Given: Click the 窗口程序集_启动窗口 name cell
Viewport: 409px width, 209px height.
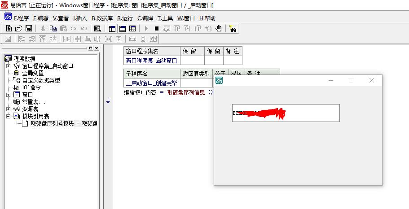Looking at the screenshot, I should click(152, 61).
